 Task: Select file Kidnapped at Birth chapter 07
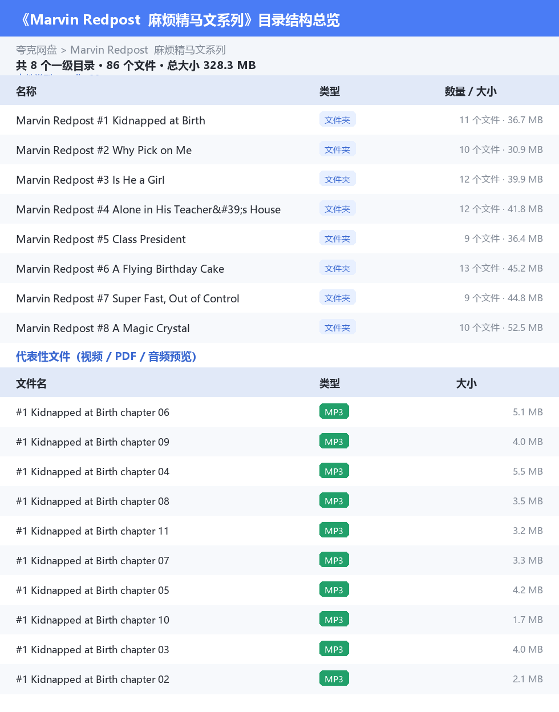(93, 561)
